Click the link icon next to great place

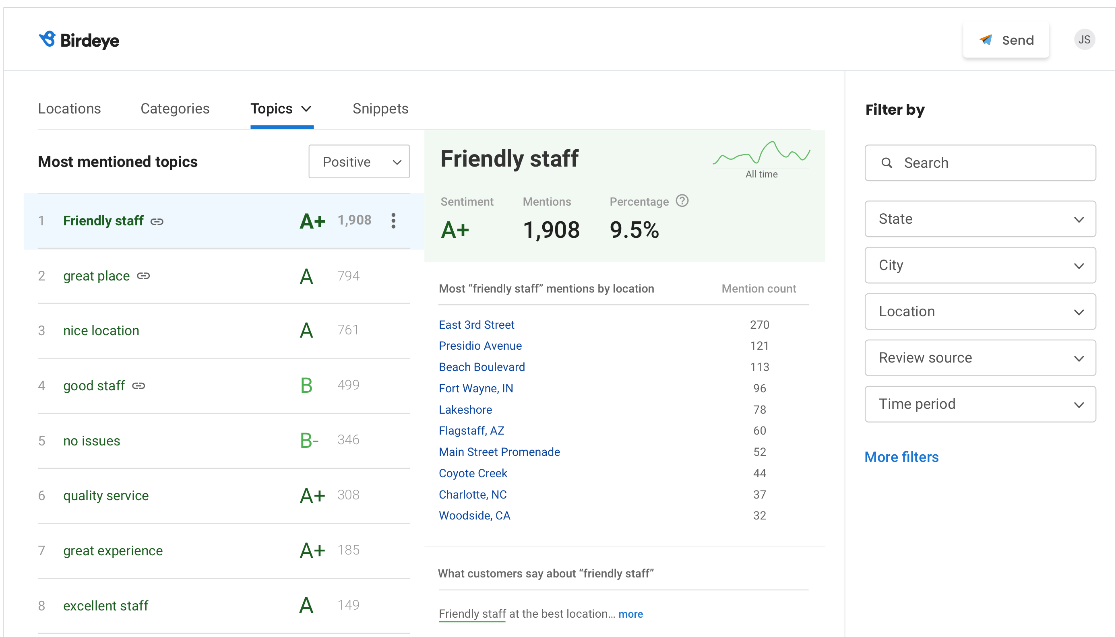143,276
